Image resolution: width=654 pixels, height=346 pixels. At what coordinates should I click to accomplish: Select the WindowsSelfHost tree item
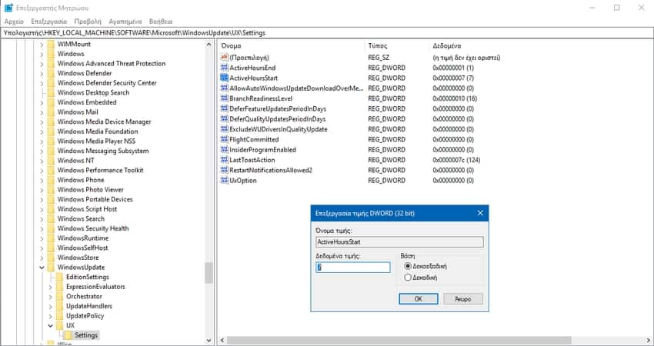(x=82, y=248)
